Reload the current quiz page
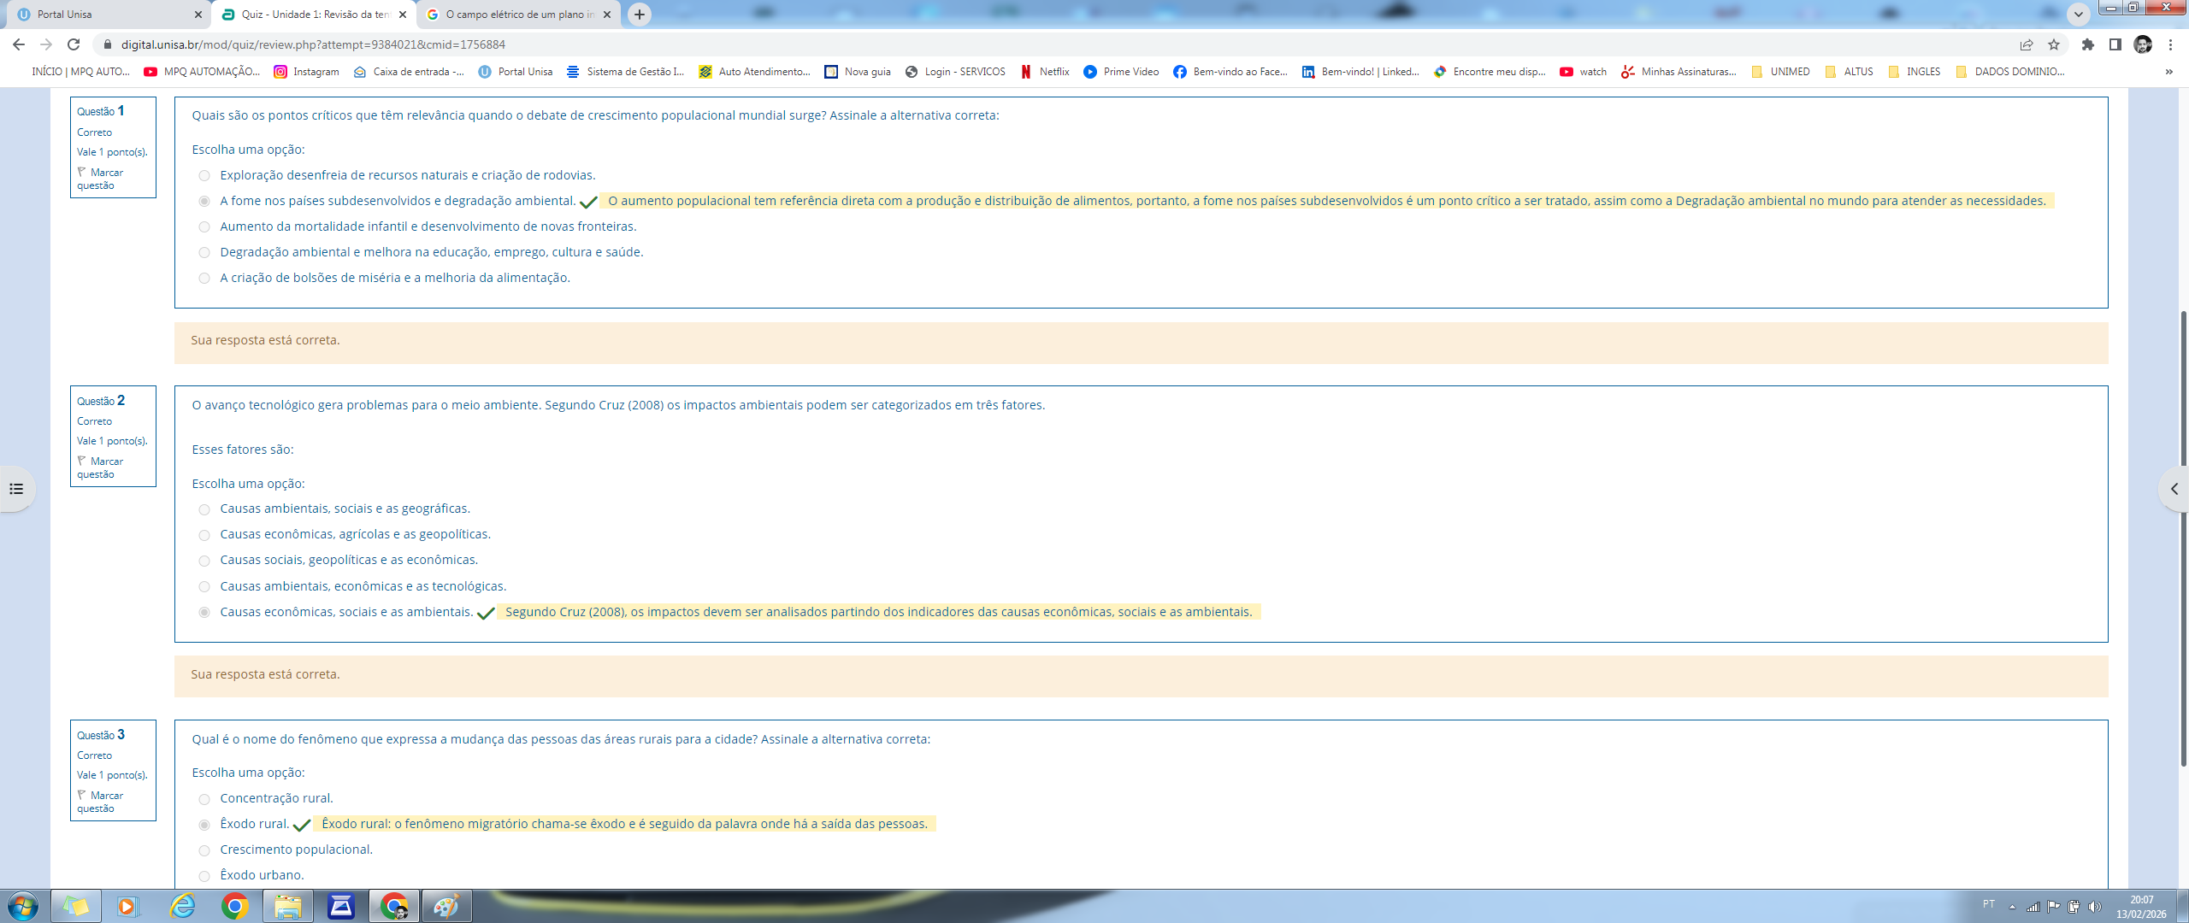 74,44
